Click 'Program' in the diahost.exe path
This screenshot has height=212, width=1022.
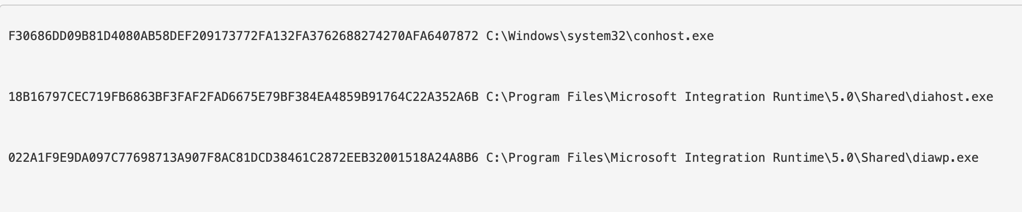tap(534, 97)
